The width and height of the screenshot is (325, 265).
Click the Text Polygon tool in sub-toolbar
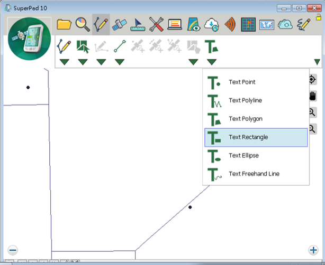point(212,46)
